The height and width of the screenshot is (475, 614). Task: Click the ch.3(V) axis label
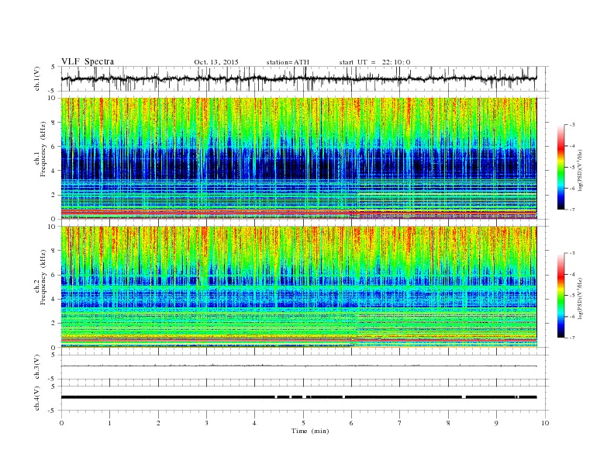pyautogui.click(x=37, y=367)
